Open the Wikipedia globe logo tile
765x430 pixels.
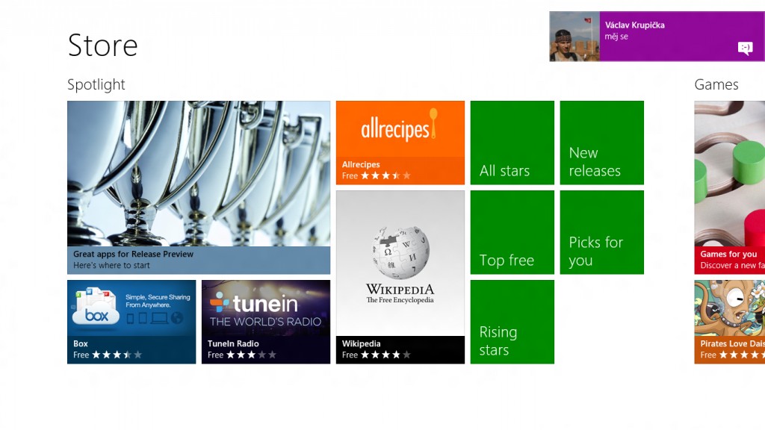(x=400, y=277)
